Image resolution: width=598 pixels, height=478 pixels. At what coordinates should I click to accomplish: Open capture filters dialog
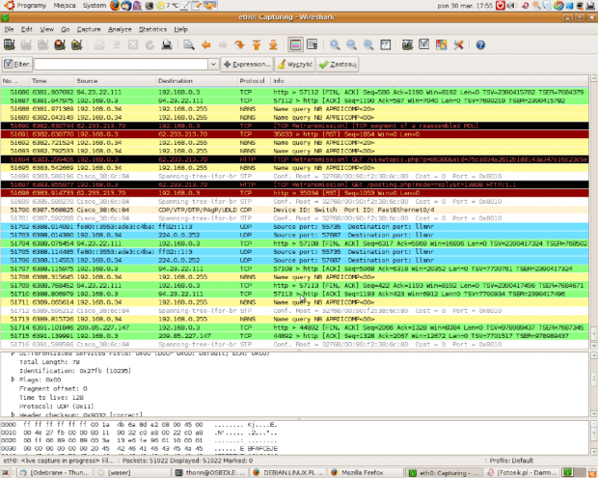point(407,45)
